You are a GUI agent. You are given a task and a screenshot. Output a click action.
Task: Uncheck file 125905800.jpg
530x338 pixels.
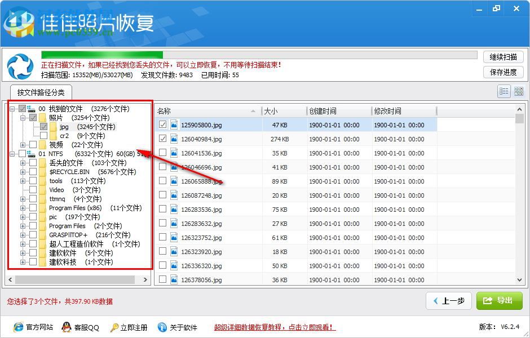pyautogui.click(x=162, y=125)
